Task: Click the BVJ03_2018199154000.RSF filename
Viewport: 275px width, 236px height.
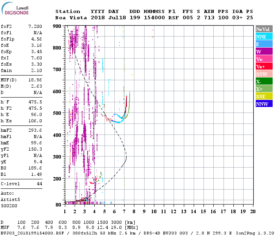Action: coord(32,233)
